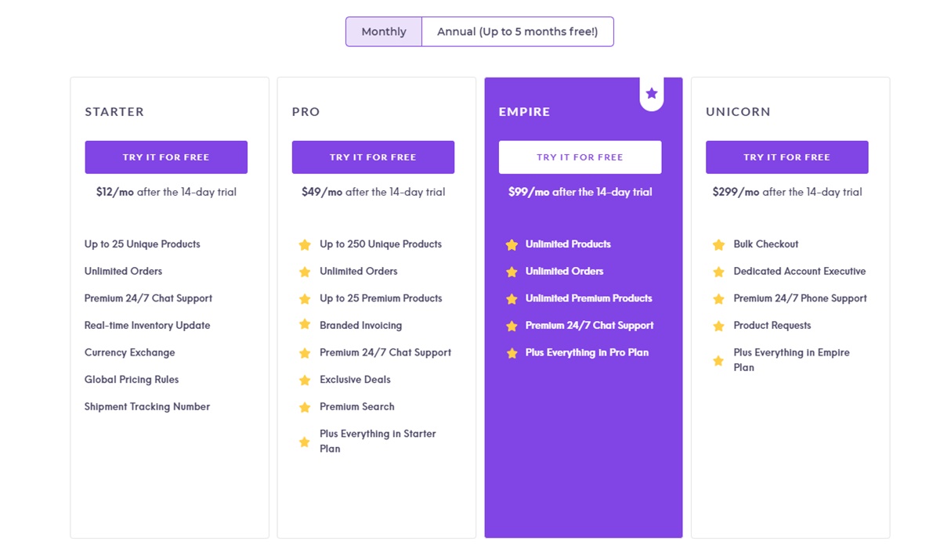The width and height of the screenshot is (940, 559).
Task: Click star beside Bulk Checkout
Action: (x=718, y=245)
